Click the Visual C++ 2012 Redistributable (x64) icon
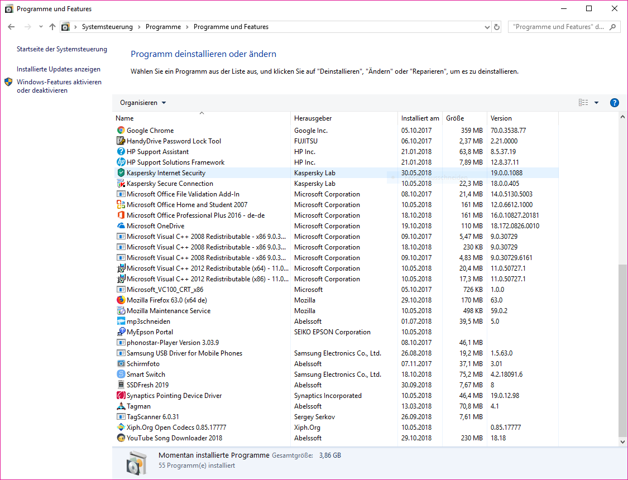Screen dimensions: 628x480 click(121, 268)
